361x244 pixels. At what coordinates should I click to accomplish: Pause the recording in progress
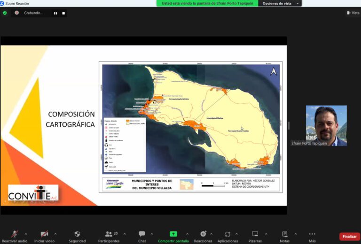coord(55,13)
